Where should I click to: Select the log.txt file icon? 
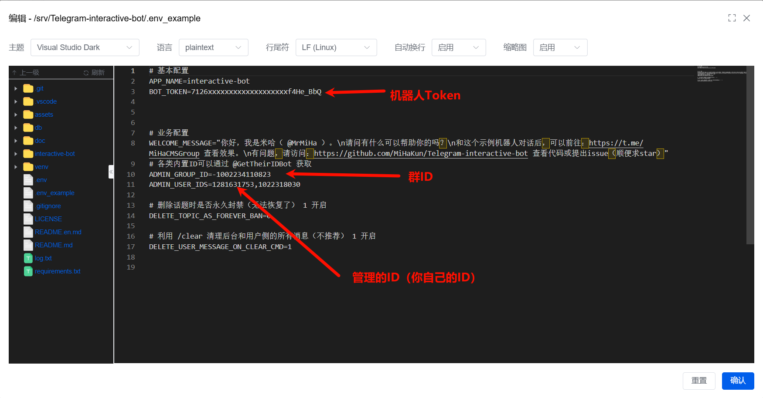click(28, 258)
